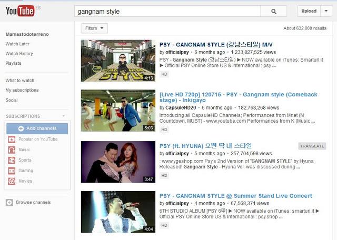Open the Live HD 720p Inkigayo title link

239,97
